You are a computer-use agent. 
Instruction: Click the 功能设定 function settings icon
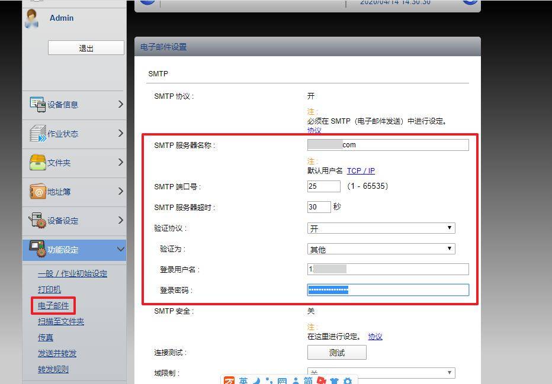tap(37, 249)
